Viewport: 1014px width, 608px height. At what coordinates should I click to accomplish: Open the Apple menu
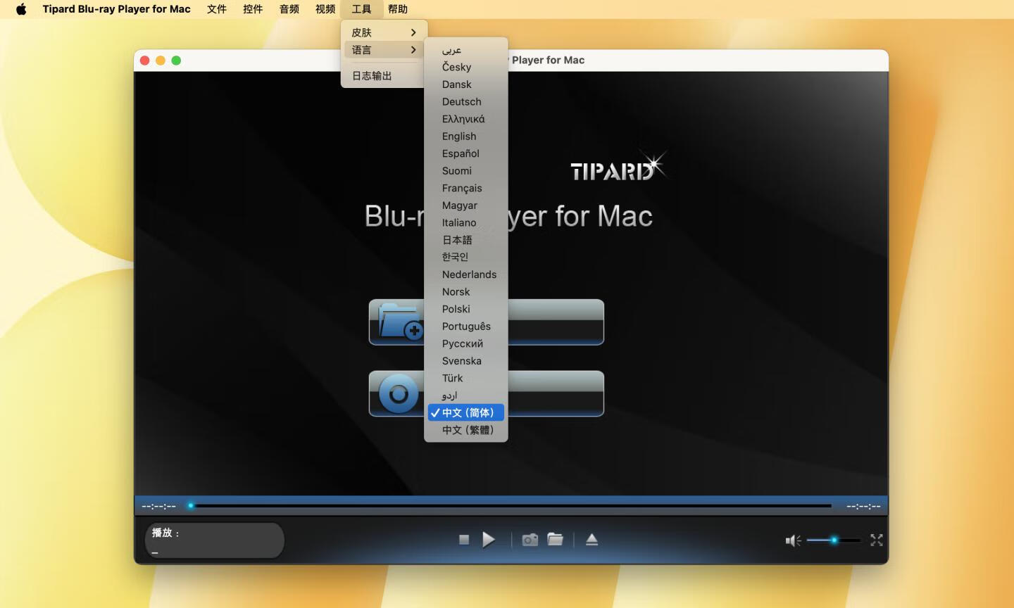21,9
